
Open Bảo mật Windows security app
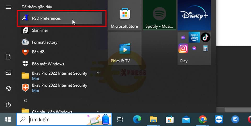(48, 64)
